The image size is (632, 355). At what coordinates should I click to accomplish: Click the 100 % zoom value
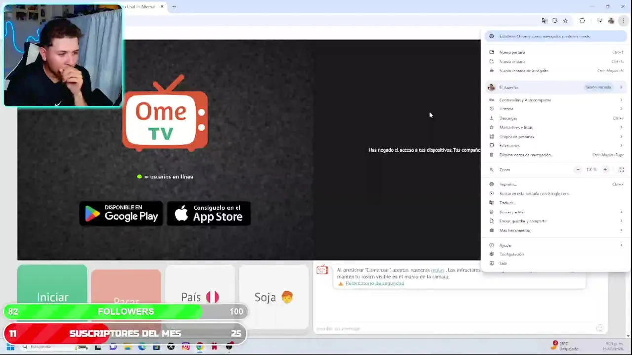click(x=591, y=170)
